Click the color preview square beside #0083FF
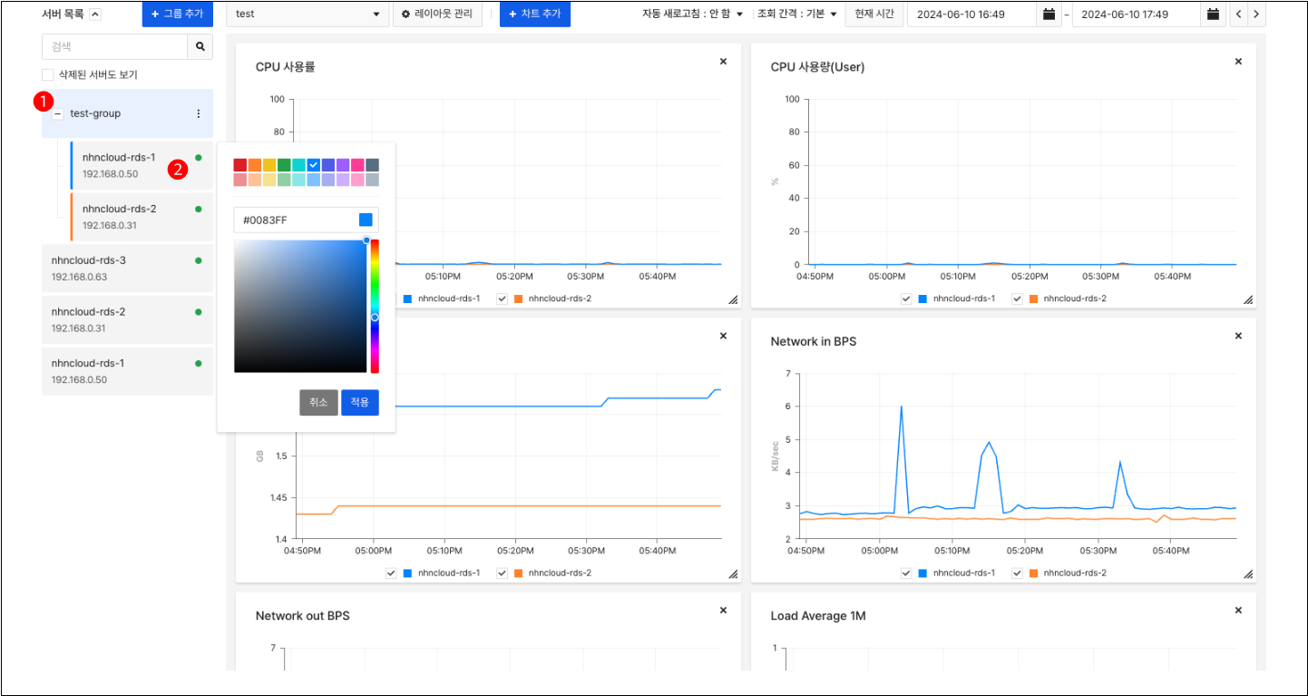Image resolution: width=1308 pixels, height=696 pixels. [366, 220]
